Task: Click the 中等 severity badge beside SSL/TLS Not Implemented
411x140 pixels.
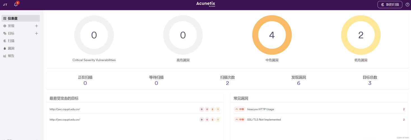Action: click(240, 120)
